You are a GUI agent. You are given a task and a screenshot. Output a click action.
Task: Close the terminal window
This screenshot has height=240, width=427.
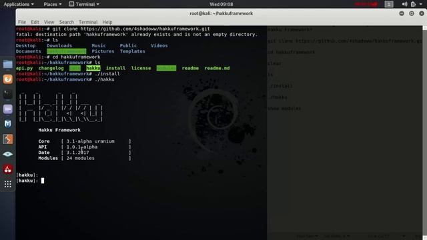pos(422,13)
